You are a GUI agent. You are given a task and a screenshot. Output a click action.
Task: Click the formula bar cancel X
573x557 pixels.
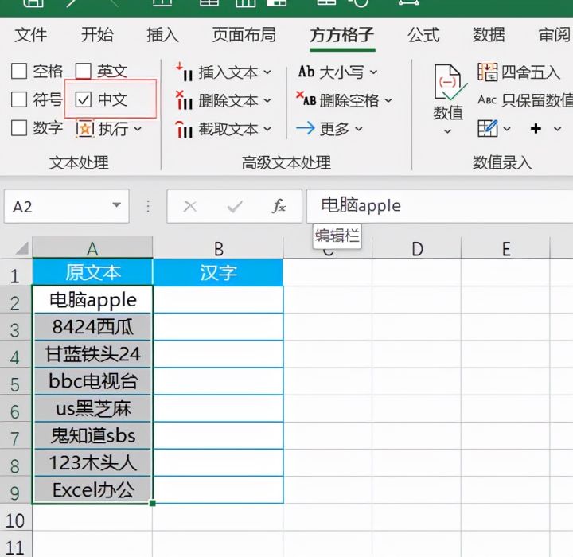pos(190,207)
